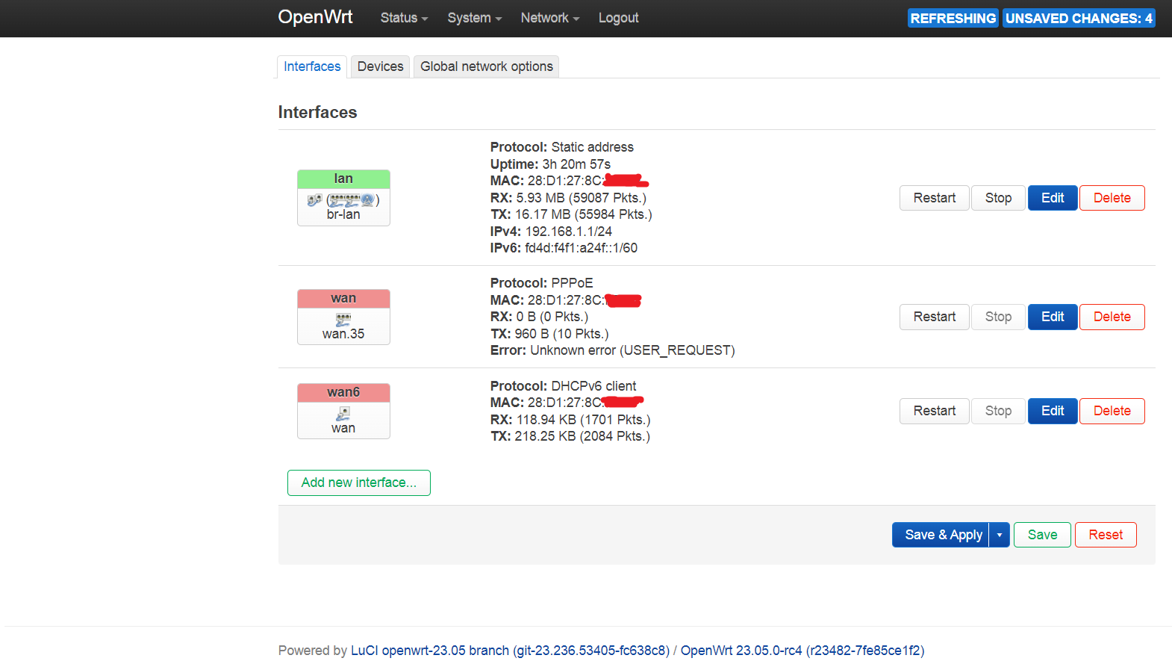Switch to the Devices tab
This screenshot has height=667, width=1172.
coord(380,66)
